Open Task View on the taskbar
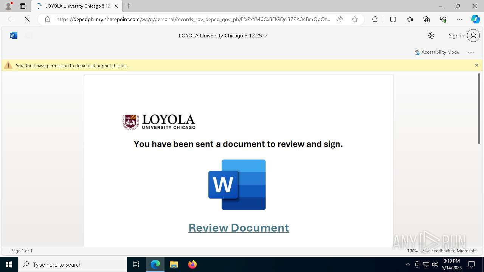This screenshot has height=272, width=484. pos(136,264)
